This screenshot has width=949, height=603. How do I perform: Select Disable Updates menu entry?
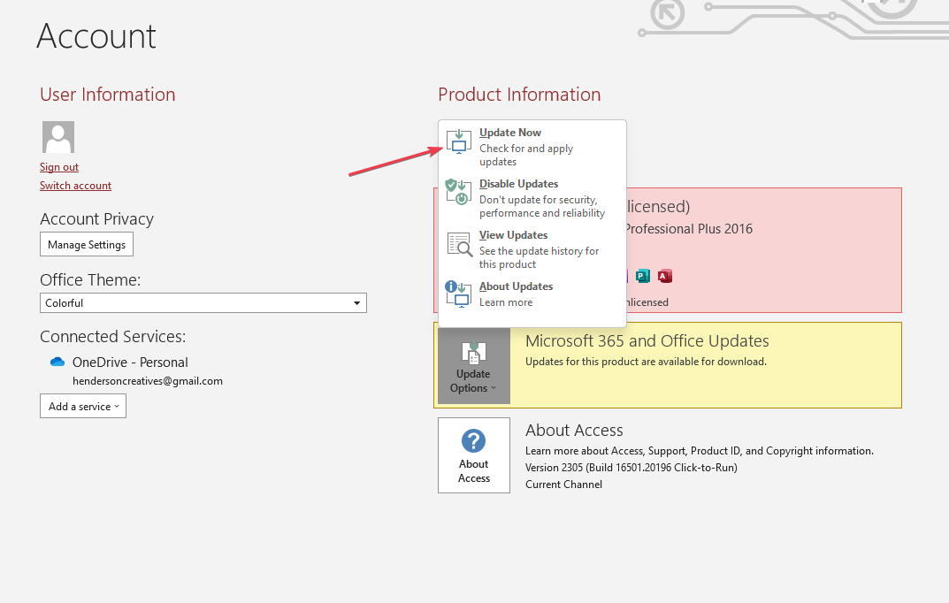click(x=532, y=198)
